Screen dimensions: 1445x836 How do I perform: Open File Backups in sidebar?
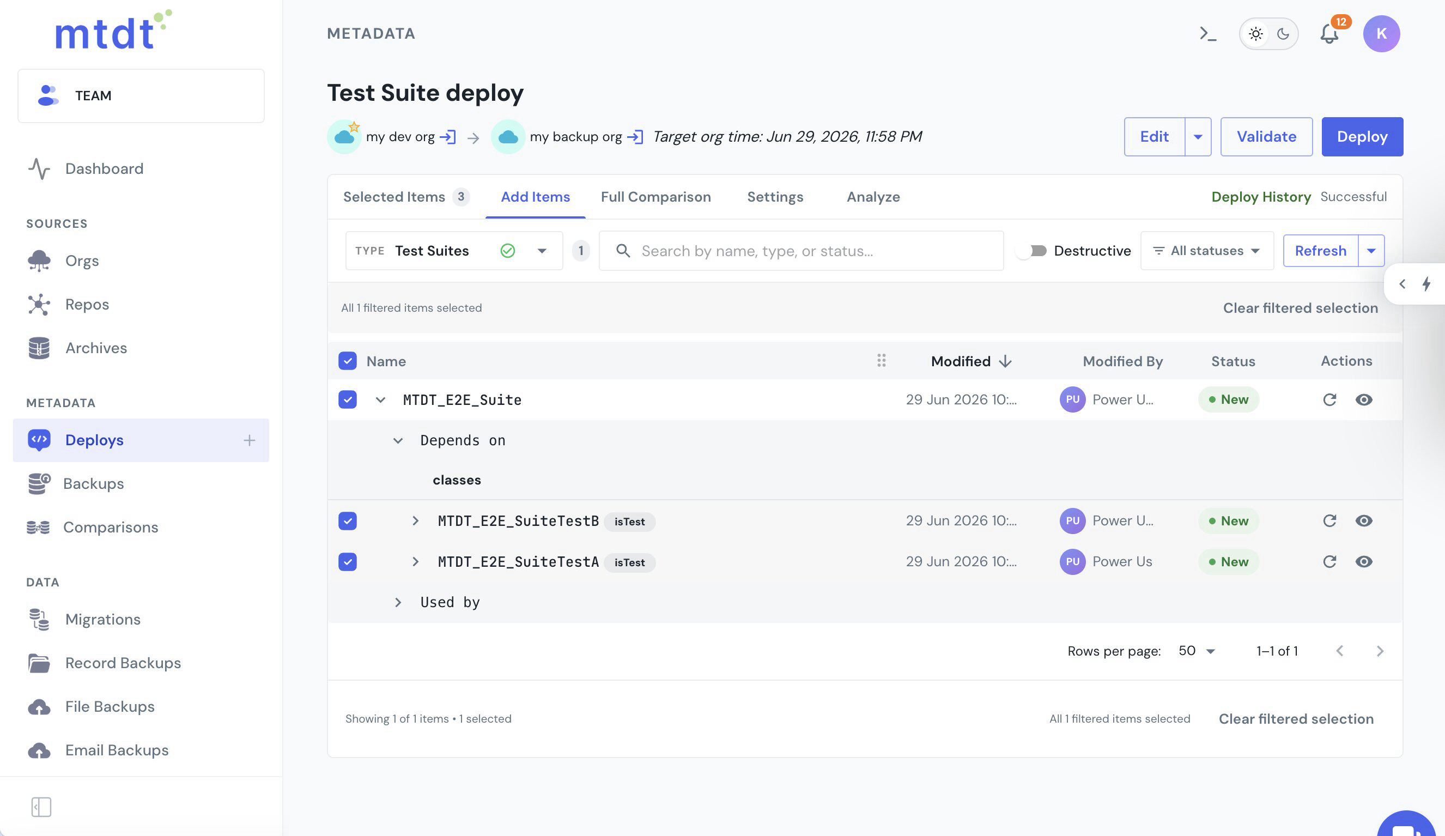click(141, 707)
